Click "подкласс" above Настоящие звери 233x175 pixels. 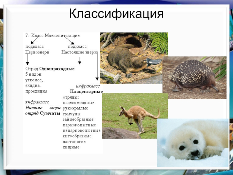point(77,47)
